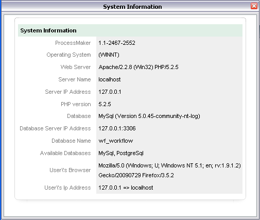Click the Web Server label
The height and width of the screenshot is (220, 260).
[x=76, y=67]
